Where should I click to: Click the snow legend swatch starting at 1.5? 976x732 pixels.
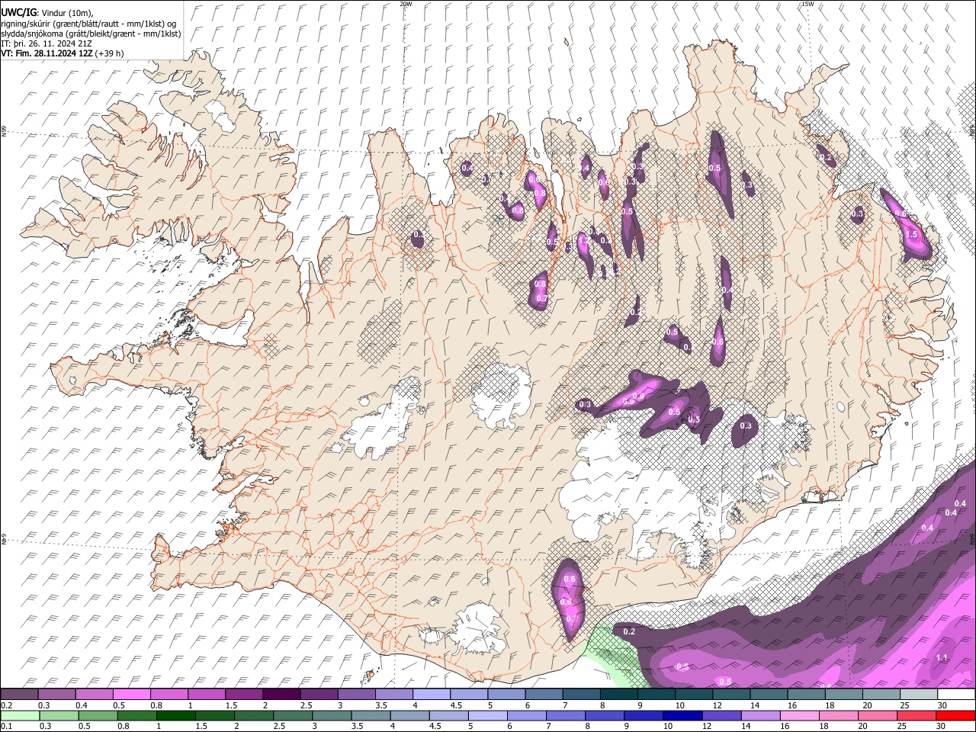244,695
